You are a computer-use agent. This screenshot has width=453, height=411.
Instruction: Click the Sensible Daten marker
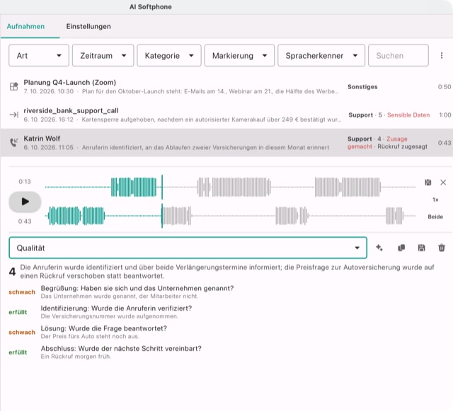tap(408, 115)
